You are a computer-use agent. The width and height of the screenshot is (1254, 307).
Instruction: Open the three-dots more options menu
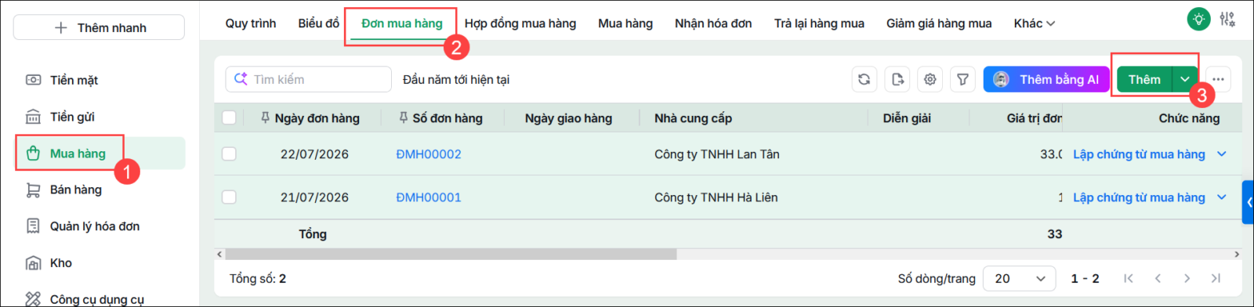point(1218,79)
